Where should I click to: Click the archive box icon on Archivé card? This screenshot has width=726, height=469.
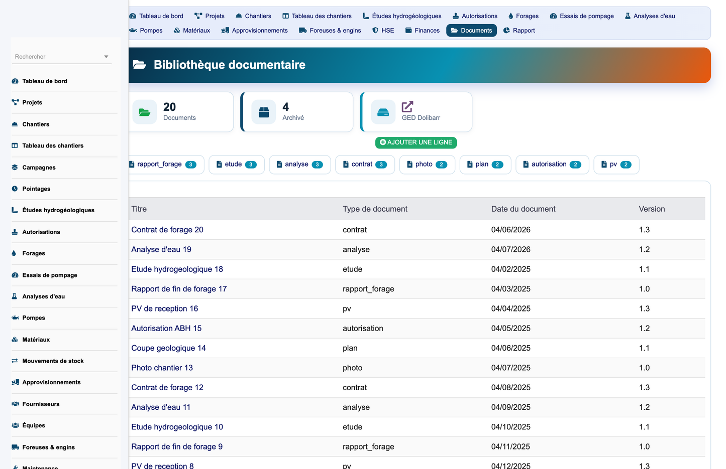pyautogui.click(x=264, y=112)
